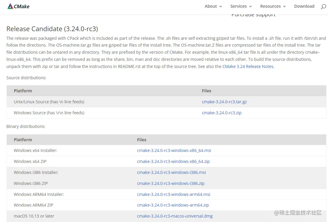Screen dimensions: 328x222
Task: Download the windows-arm64.zip file
Action: pos(173,205)
